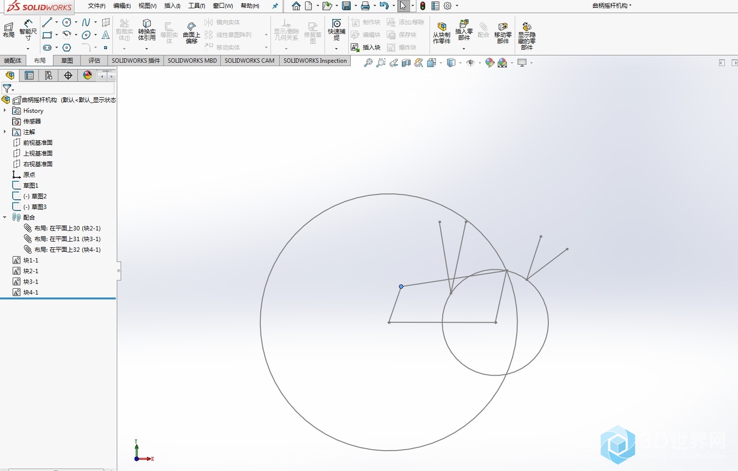Viewport: 738px width, 471px height.
Task: Open the DimXpertManager crosshair tab
Action: click(68, 75)
